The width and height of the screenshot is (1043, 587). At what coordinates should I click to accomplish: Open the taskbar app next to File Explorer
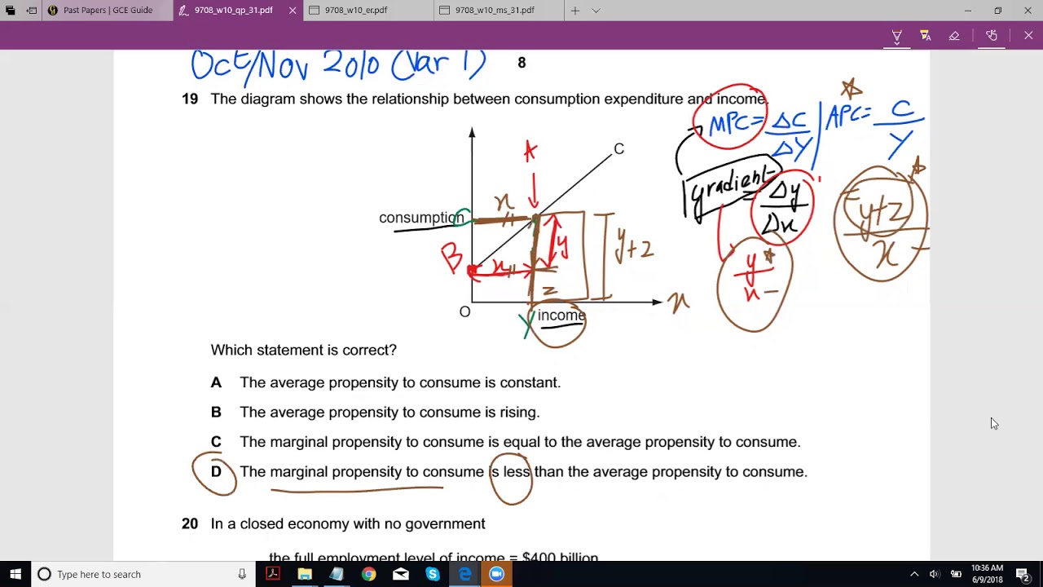[x=337, y=574]
